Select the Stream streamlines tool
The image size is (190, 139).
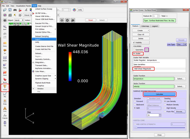coord(5,58)
